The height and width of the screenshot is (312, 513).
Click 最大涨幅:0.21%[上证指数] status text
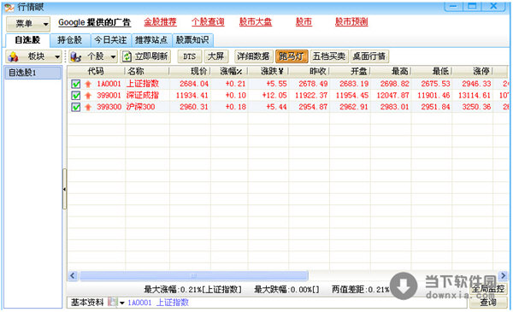tap(192, 289)
